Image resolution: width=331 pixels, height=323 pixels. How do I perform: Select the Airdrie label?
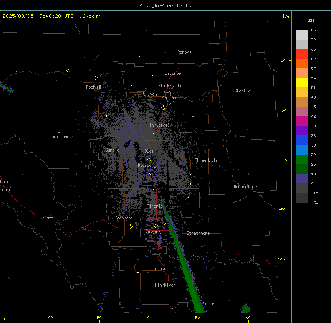click(155, 206)
